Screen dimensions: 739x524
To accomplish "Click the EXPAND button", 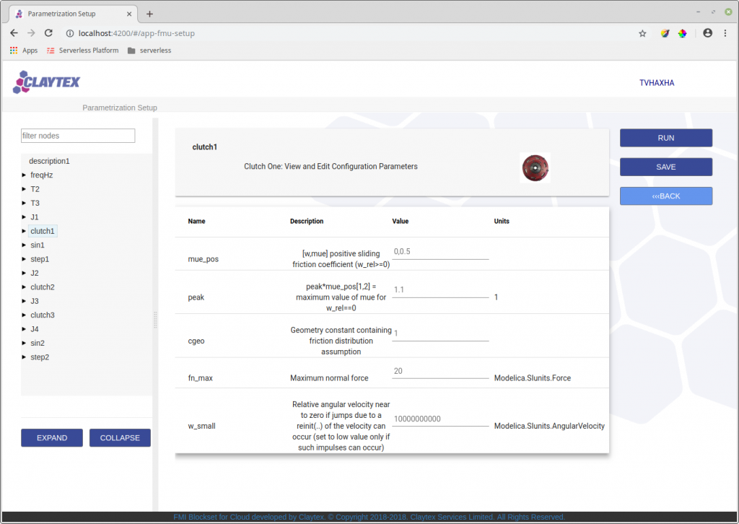I will (x=52, y=438).
